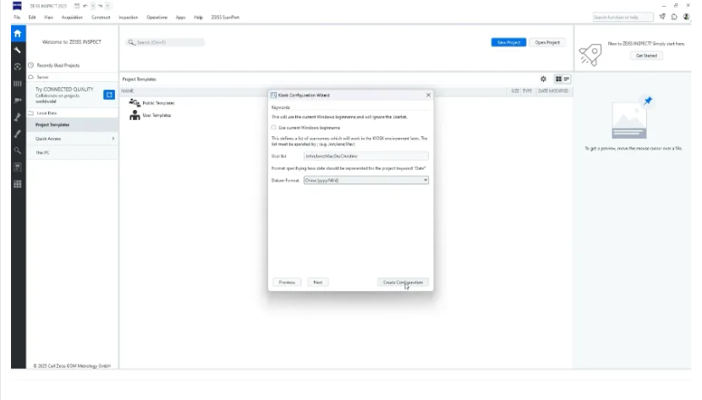Click the rocket Get Started icon
Image resolution: width=702 pixels, height=400 pixels.
(x=590, y=55)
